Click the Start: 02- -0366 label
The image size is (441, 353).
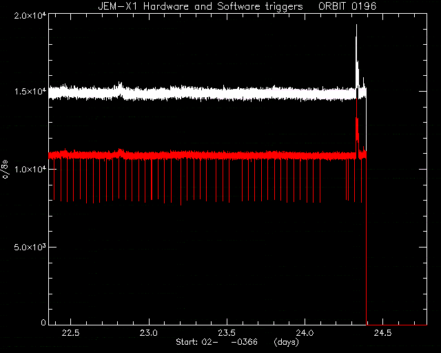[216, 342]
